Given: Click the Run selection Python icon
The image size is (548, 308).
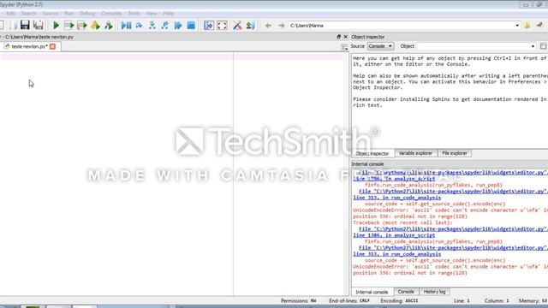Looking at the screenshot, I should (x=95, y=25).
